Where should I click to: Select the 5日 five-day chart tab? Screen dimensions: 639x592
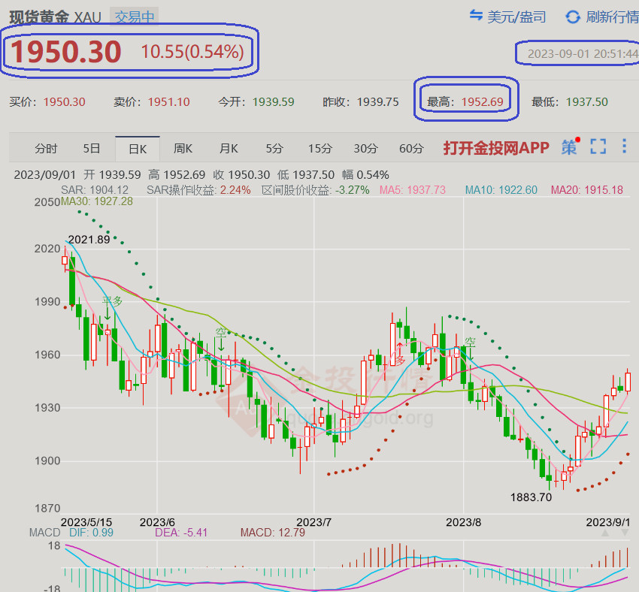[x=92, y=149]
